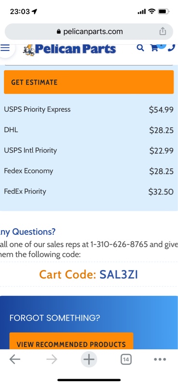Open new tab with plus button
This screenshot has height=385, width=178.
pyautogui.click(x=89, y=359)
